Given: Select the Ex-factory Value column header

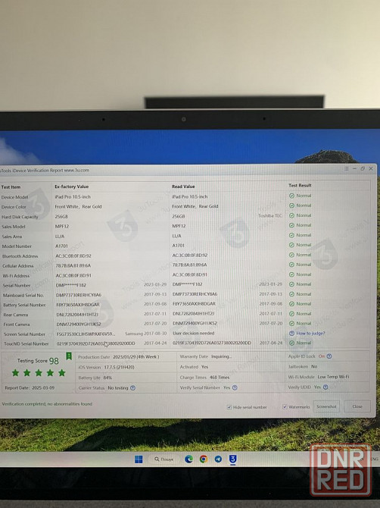Looking at the screenshot, I should (x=71, y=187).
